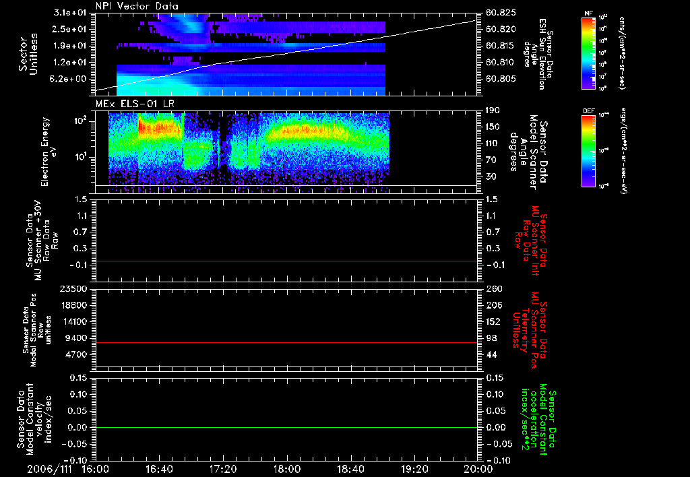Viewport: 690px width, 477px height.
Task: Click the 60.805 sun elevation tick
Action: (x=501, y=79)
